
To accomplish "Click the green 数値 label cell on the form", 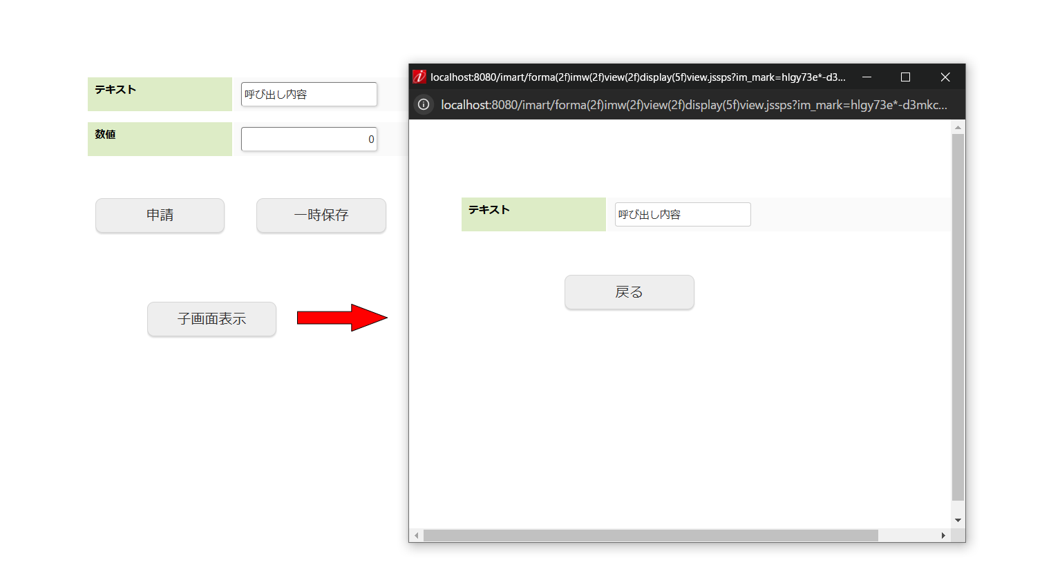I will 160,139.
